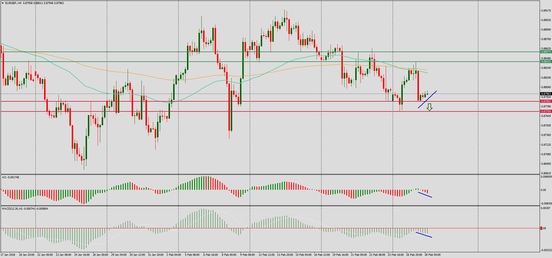Click the 9 Feb 08:00 time label
Screen dimensions: 552x258
pyautogui.click(x=247, y=255)
